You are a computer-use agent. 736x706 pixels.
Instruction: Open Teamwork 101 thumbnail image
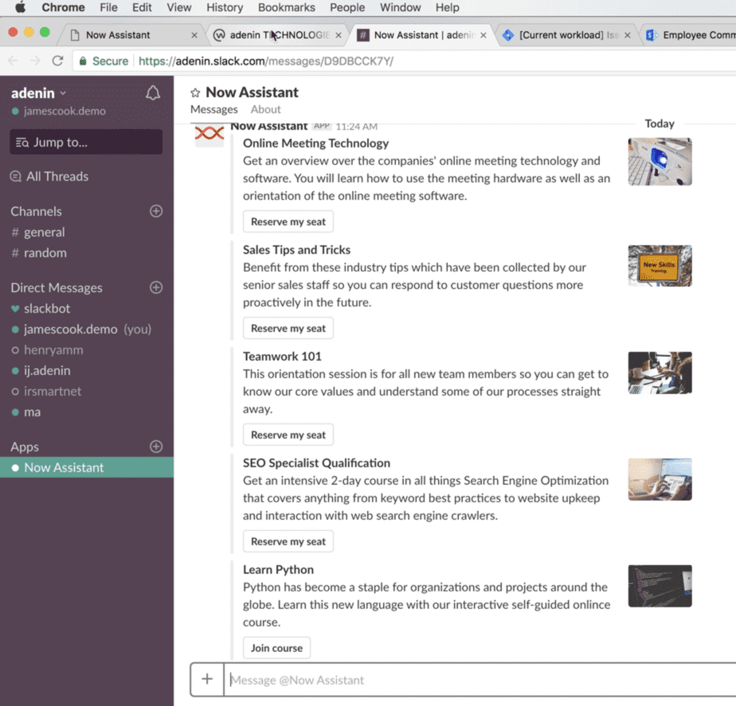[x=660, y=373]
